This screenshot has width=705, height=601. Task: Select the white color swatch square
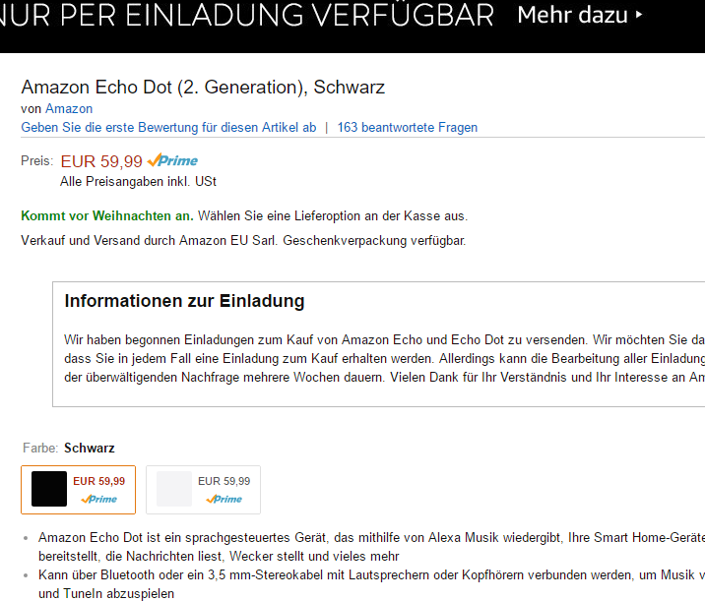[x=173, y=489]
